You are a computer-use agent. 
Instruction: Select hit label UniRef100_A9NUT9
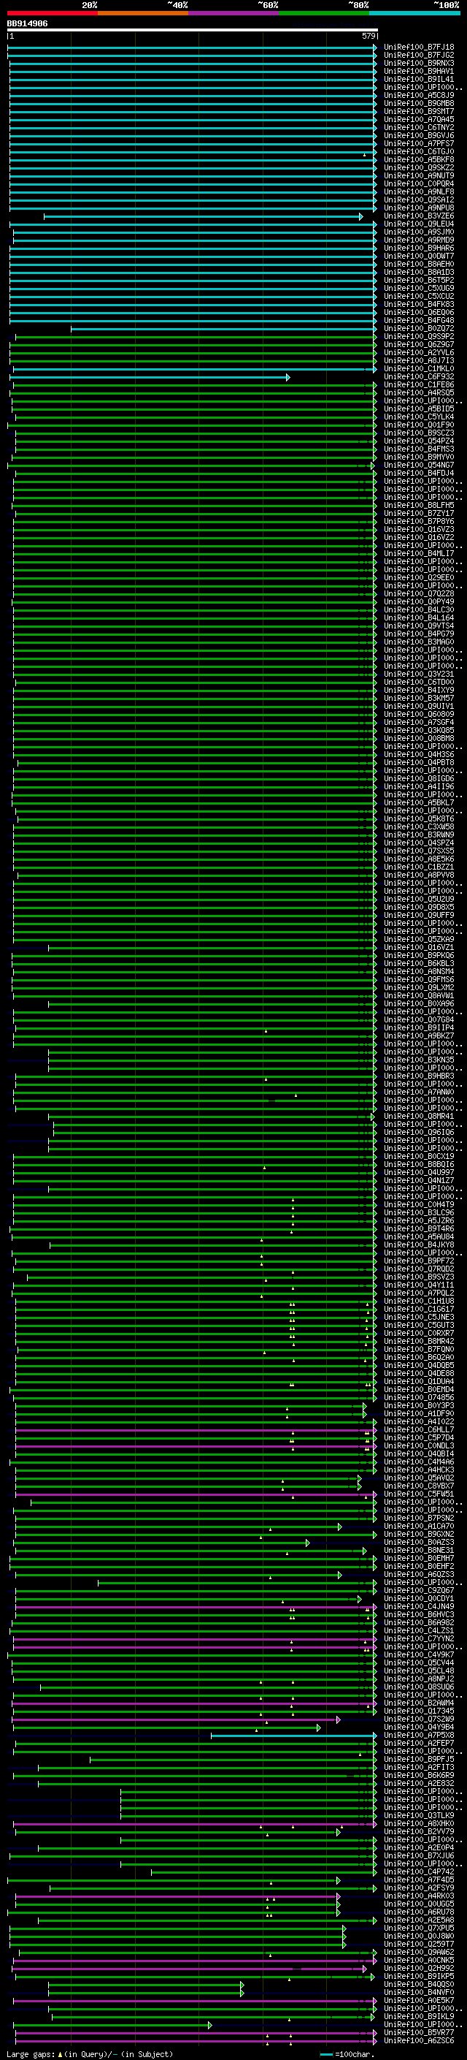tap(418, 176)
